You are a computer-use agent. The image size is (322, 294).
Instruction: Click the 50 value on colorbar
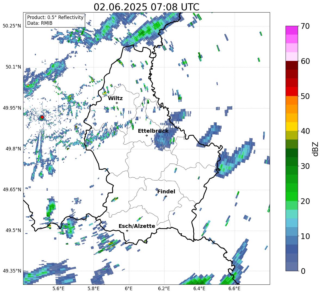pyautogui.click(x=305, y=96)
